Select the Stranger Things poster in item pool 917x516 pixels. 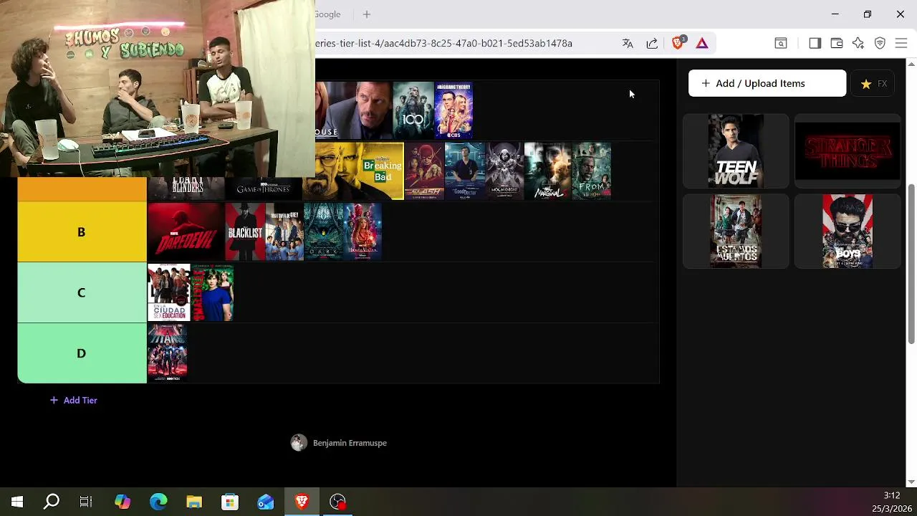(848, 151)
